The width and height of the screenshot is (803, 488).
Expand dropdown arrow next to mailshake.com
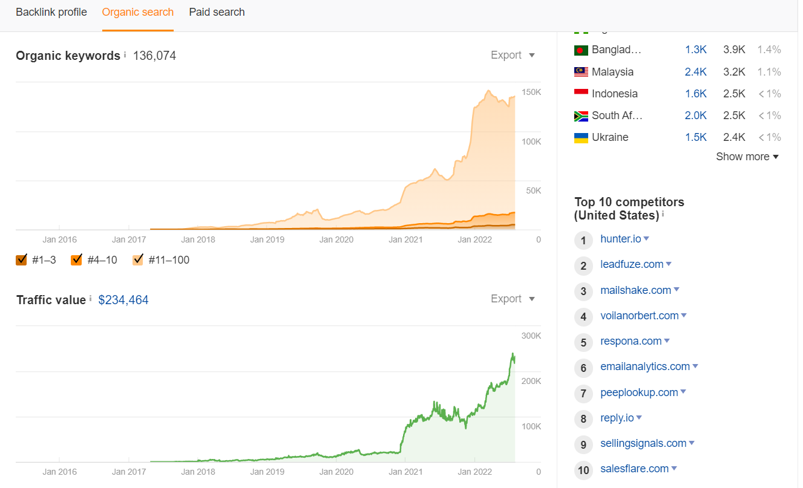677,290
